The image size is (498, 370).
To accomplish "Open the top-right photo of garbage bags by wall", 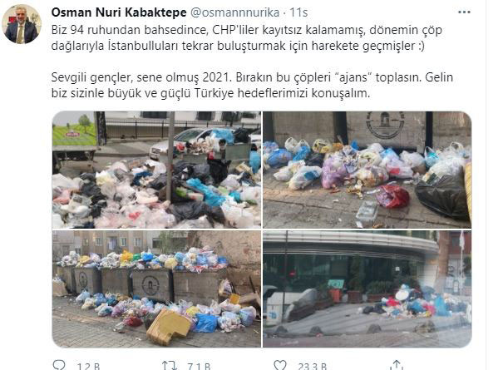I will point(367,170).
